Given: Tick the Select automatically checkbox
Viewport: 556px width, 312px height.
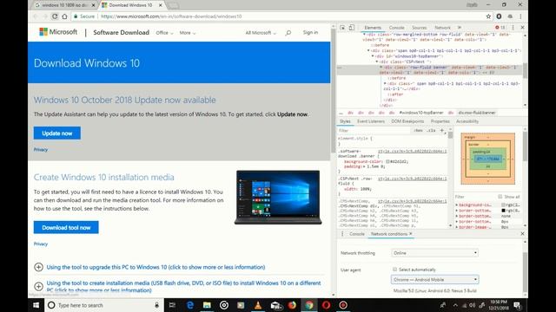Looking at the screenshot, I should (394, 270).
